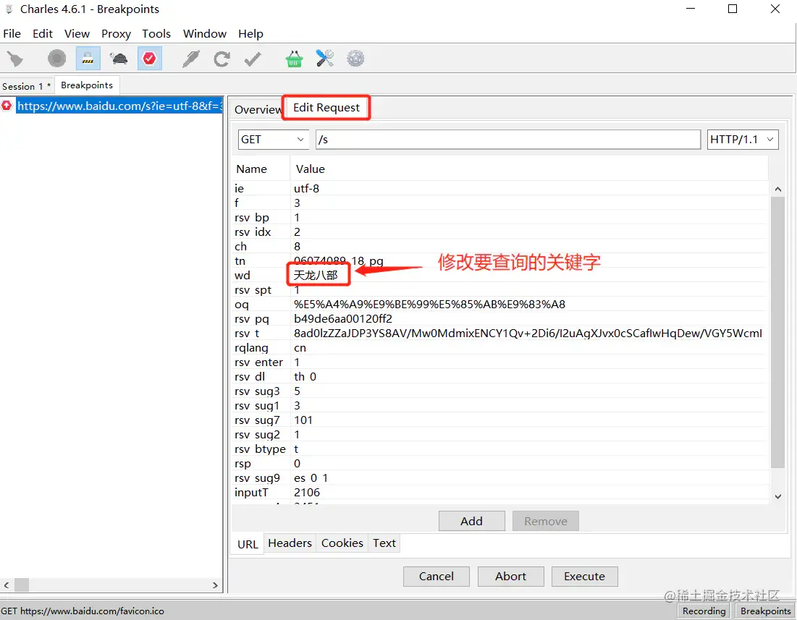797x620 pixels.
Task: Switch to Session 1 tab
Action: point(26,86)
